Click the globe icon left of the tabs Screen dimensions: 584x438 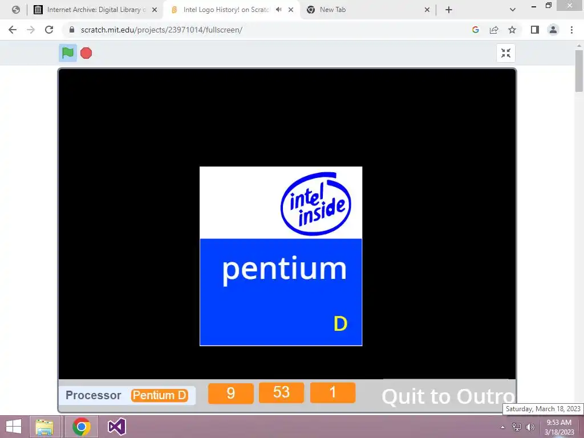15,10
